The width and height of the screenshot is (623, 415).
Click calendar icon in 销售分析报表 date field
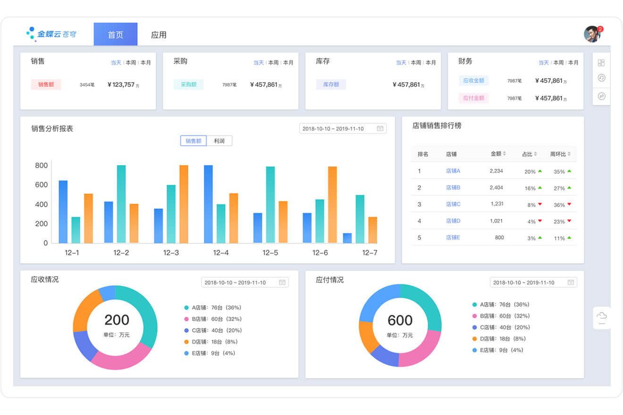(380, 129)
